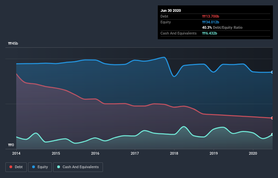Image resolution: width=278 pixels, height=178 pixels.
Task: Click the 2019 x-axis label
Action: [x=214, y=153]
